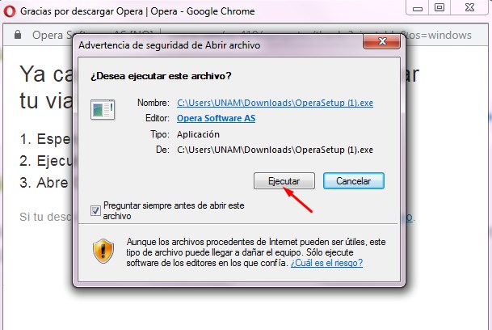
Task: Maximize the Google Chrome window
Action: tap(439, 7)
